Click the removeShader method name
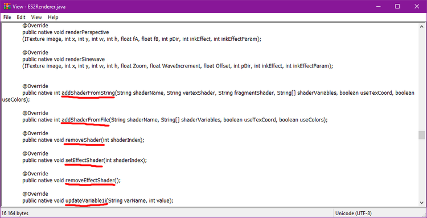 pos(83,140)
